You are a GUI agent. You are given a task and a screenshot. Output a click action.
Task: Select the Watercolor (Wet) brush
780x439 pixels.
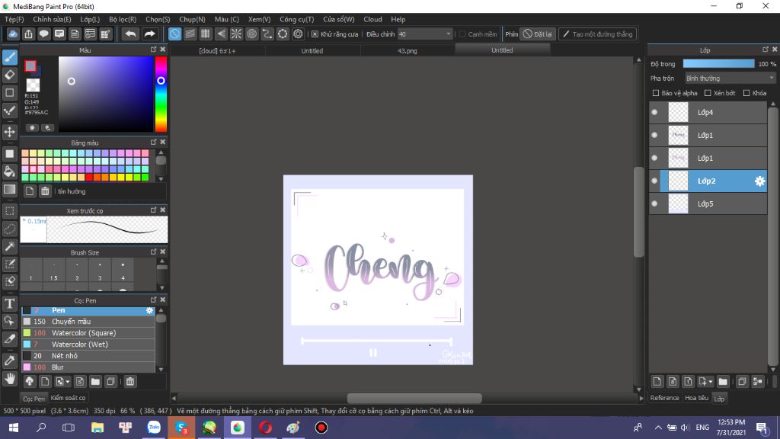click(x=88, y=344)
